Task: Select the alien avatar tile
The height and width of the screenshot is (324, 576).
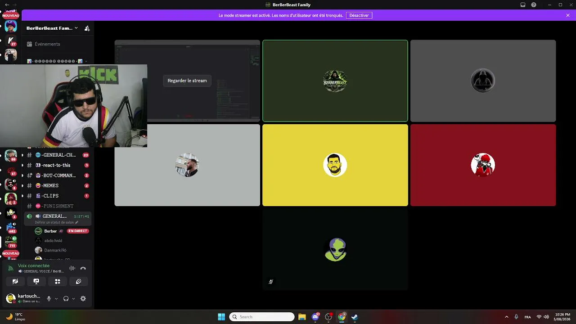Action: (x=335, y=250)
